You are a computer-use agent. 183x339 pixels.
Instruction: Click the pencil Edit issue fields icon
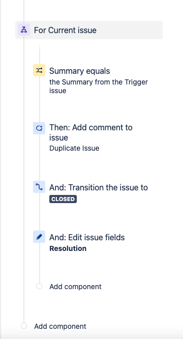(x=39, y=237)
